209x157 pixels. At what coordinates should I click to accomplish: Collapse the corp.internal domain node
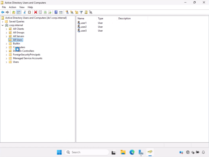[x=2, y=25]
